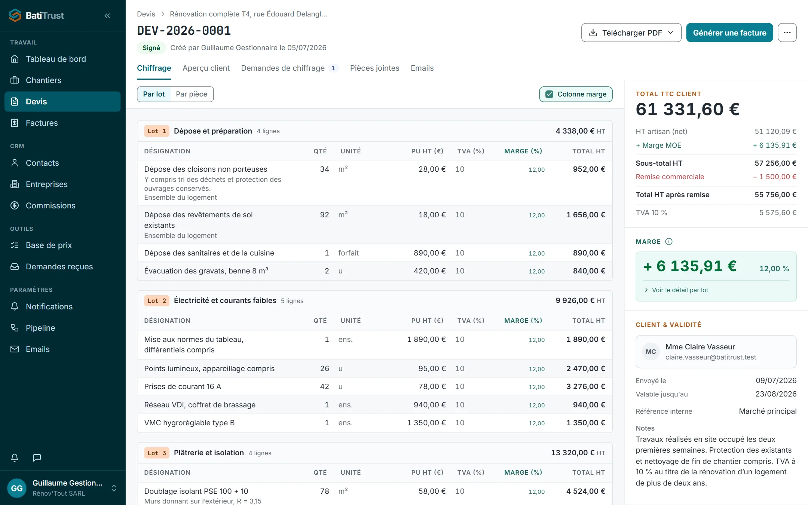Screen dimensions: 808x505
Task: Open the Télécharger PDF dropdown
Action: coord(631,33)
